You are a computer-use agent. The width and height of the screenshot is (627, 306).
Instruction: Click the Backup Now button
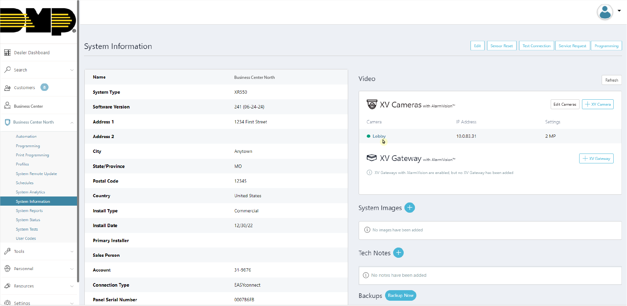point(401,295)
